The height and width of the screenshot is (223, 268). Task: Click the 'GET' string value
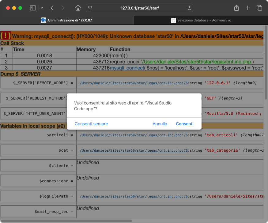coord(210,98)
